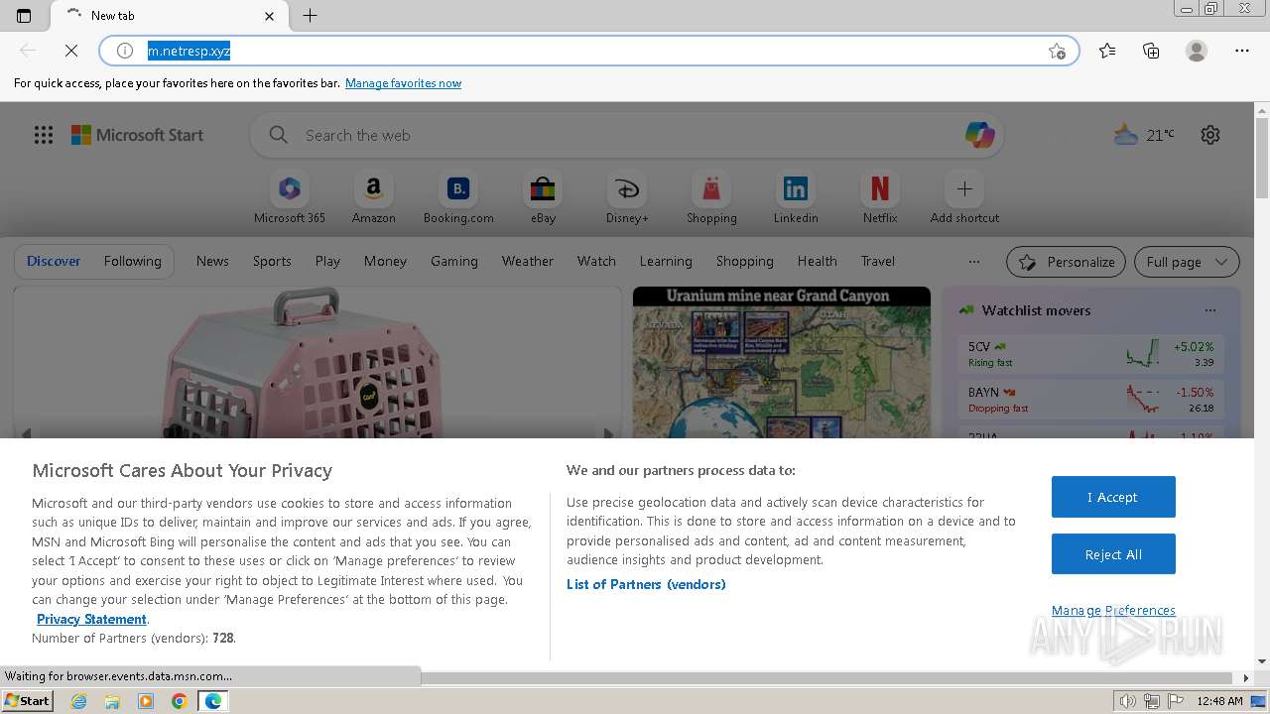Open the Manage Preferences link
Image resolution: width=1270 pixels, height=714 pixels.
click(x=1113, y=610)
